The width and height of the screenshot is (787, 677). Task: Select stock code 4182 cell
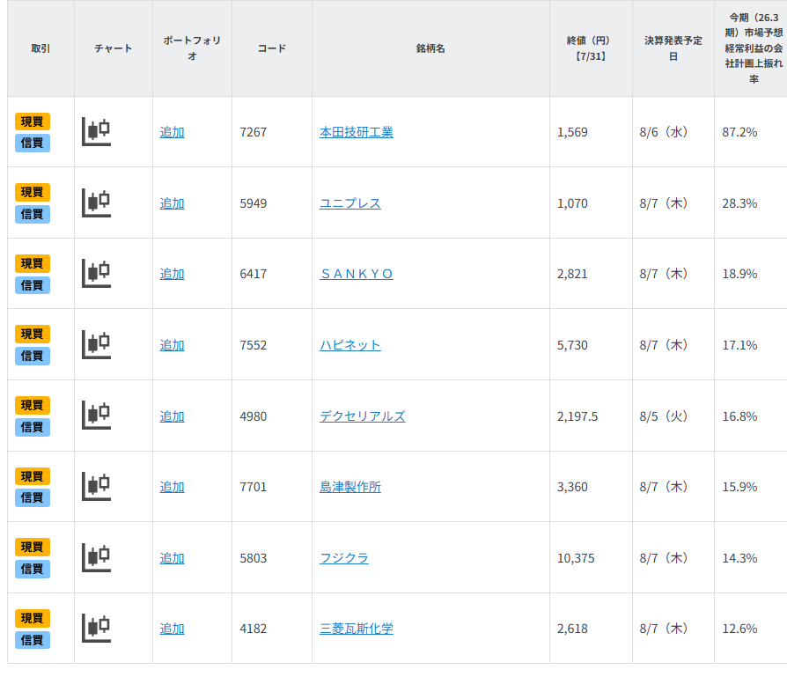tap(272, 629)
